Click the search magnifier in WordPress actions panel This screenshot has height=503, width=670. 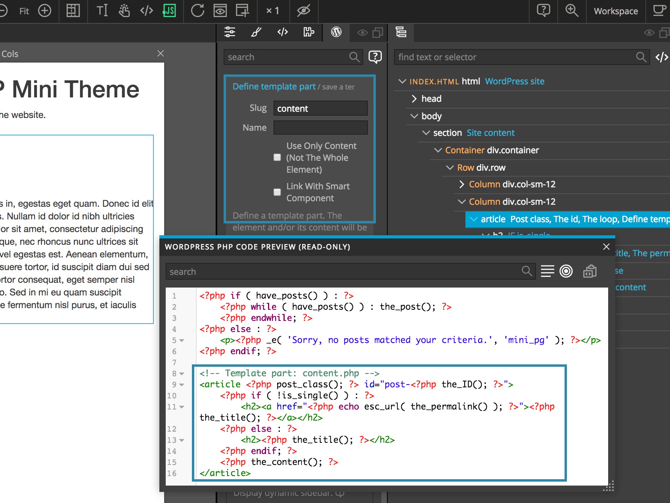[354, 57]
